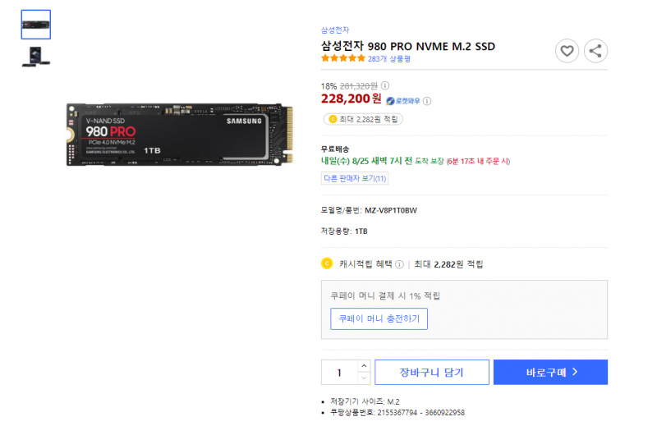The width and height of the screenshot is (657, 426).
Task: Click the share icon button
Action: click(x=595, y=51)
